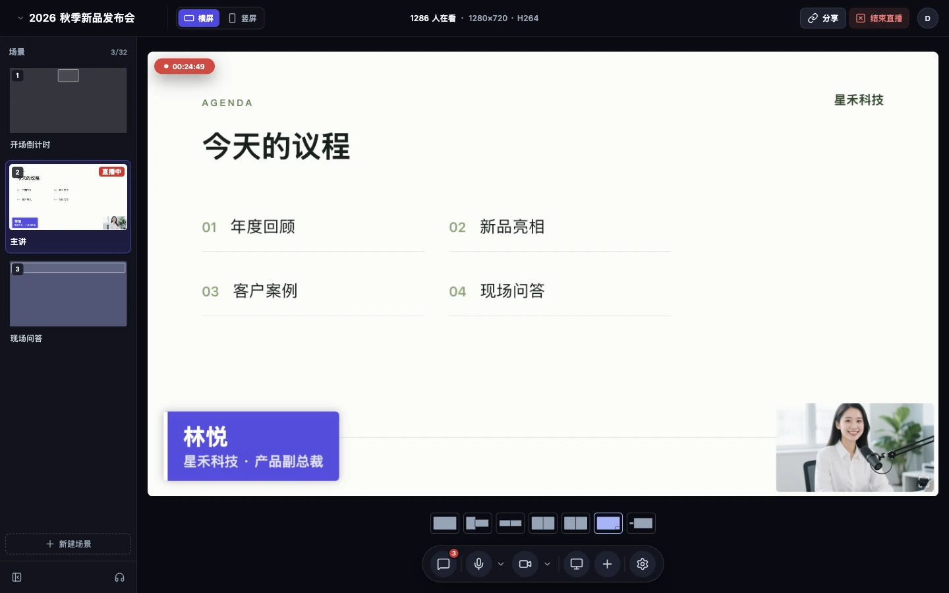Click agenda item 01 年度回顾
This screenshot has height=593, width=949.
pos(248,227)
